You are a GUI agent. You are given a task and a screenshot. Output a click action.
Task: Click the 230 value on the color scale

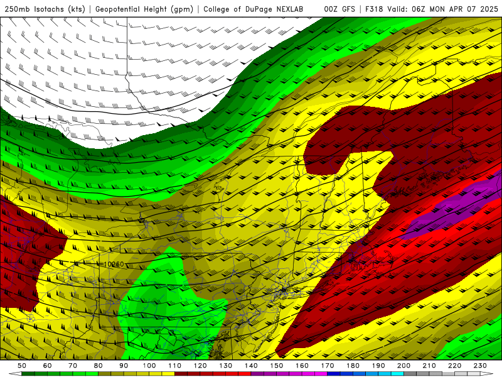coord(480,366)
